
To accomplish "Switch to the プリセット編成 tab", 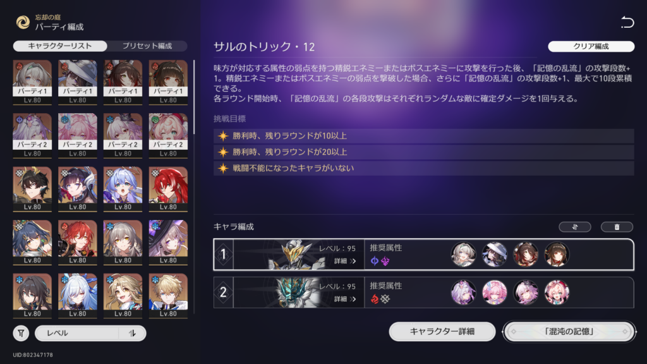I will (147, 45).
